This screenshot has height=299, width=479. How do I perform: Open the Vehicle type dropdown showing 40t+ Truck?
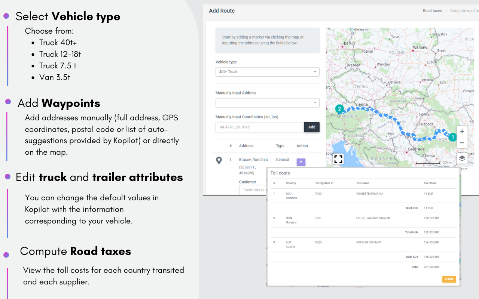click(x=267, y=72)
